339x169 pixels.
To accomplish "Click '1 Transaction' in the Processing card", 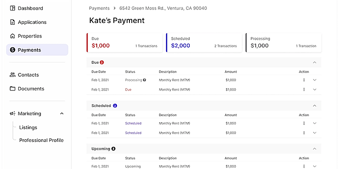I will [x=306, y=46].
